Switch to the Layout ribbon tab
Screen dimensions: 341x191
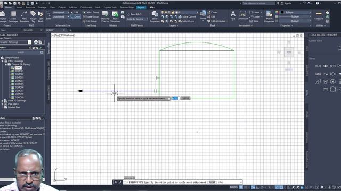coord(141,7)
